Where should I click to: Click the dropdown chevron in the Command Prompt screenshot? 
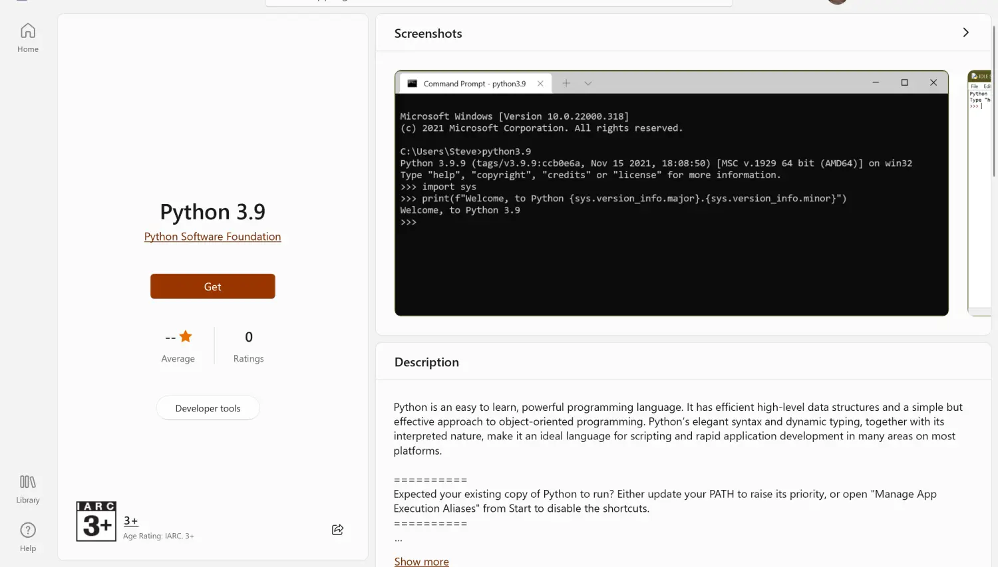(588, 84)
